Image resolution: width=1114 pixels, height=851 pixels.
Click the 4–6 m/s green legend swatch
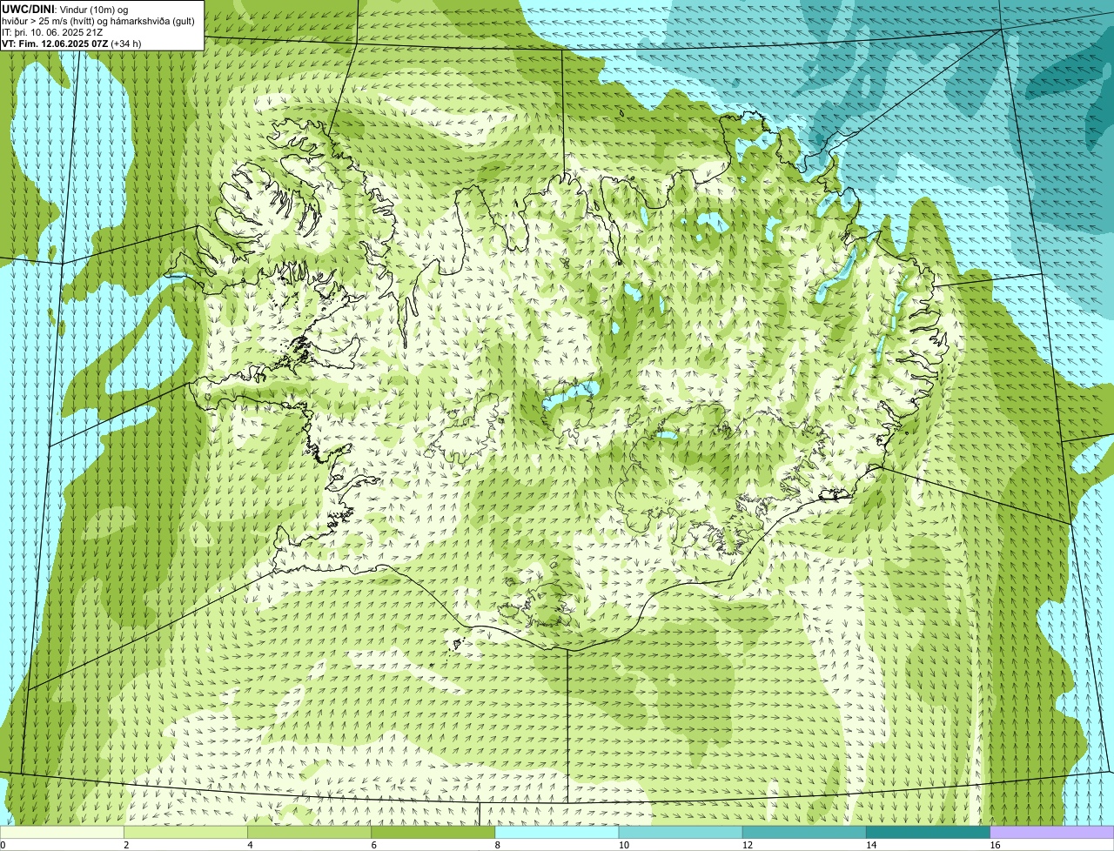coord(309,832)
